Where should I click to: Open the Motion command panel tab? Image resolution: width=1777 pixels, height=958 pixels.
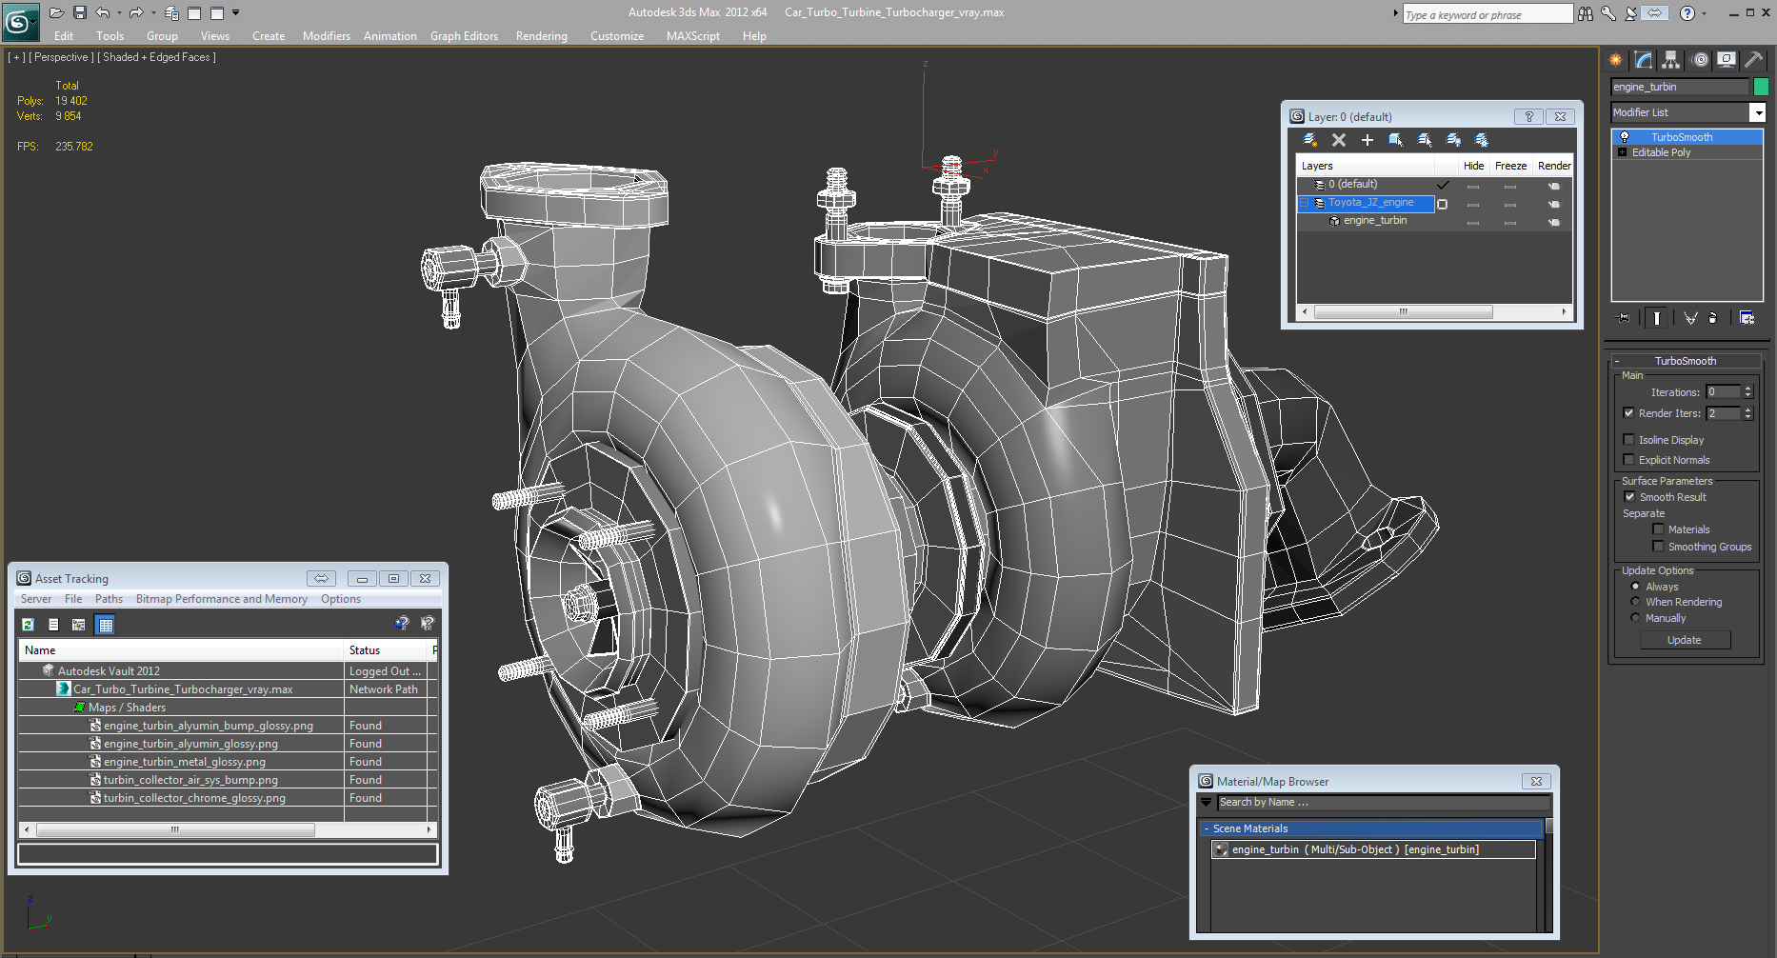(x=1700, y=60)
